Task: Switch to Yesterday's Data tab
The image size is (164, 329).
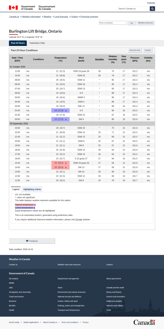Action: [x=37, y=43]
